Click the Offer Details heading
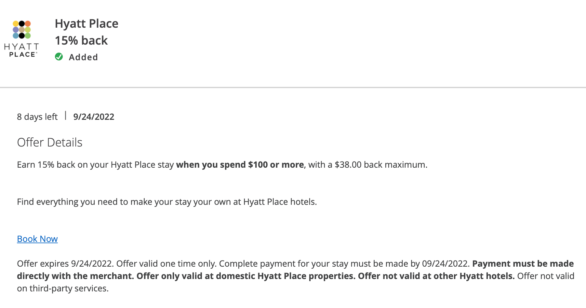 [x=49, y=143]
